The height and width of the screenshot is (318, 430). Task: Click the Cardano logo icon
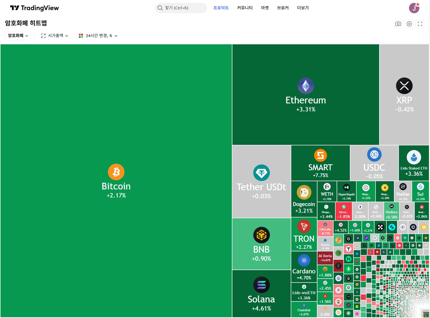[x=304, y=260]
